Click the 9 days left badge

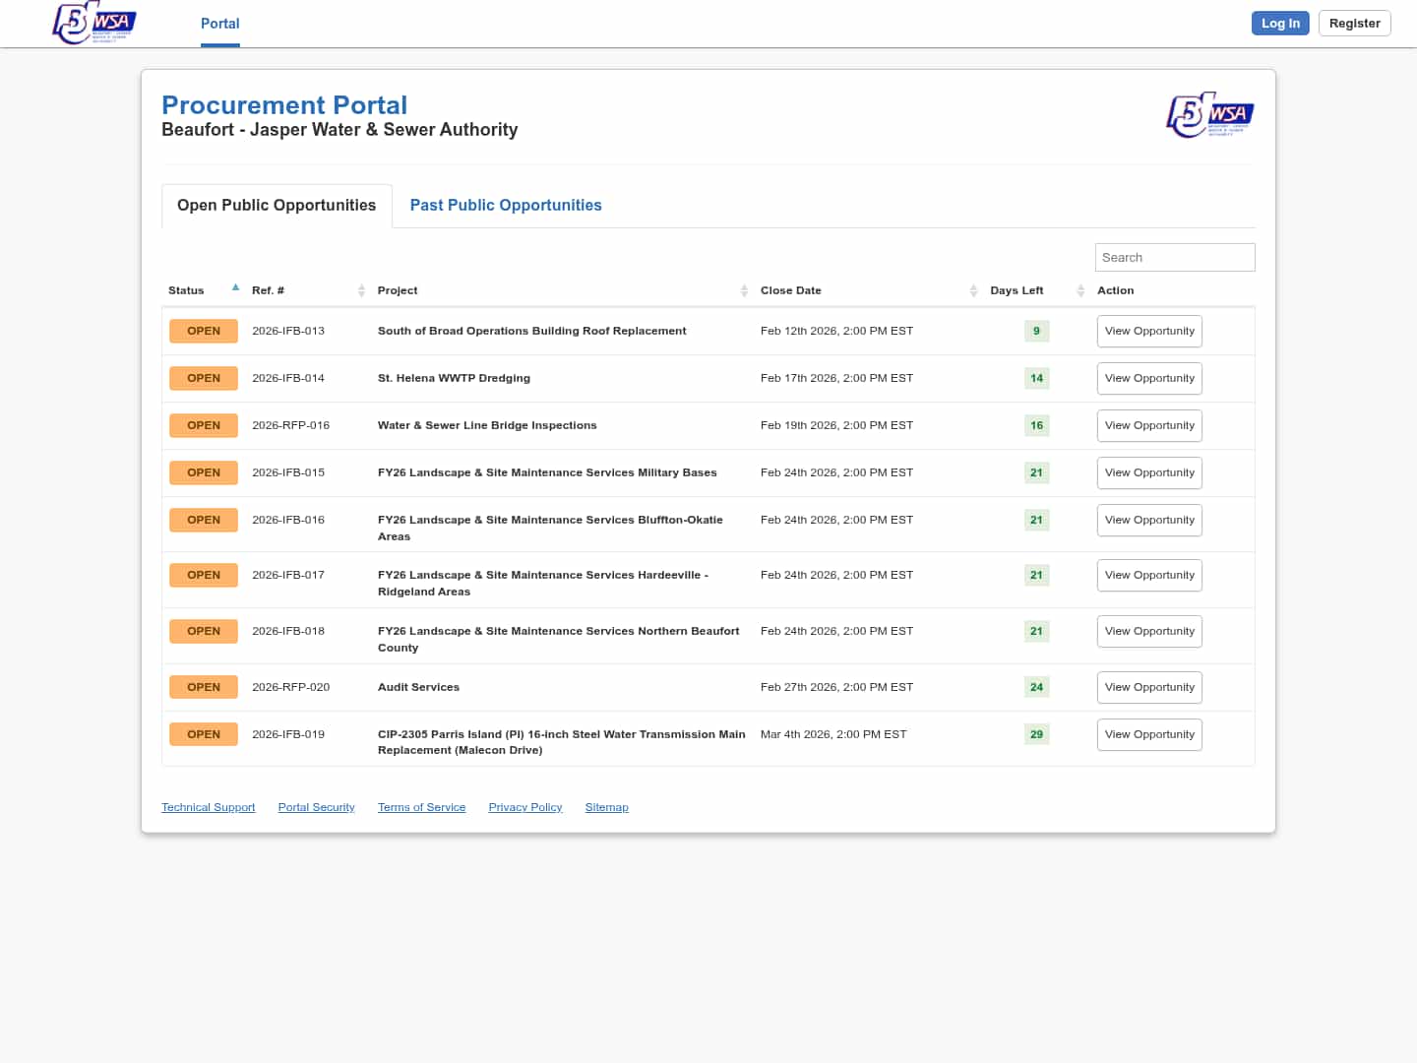pos(1036,331)
